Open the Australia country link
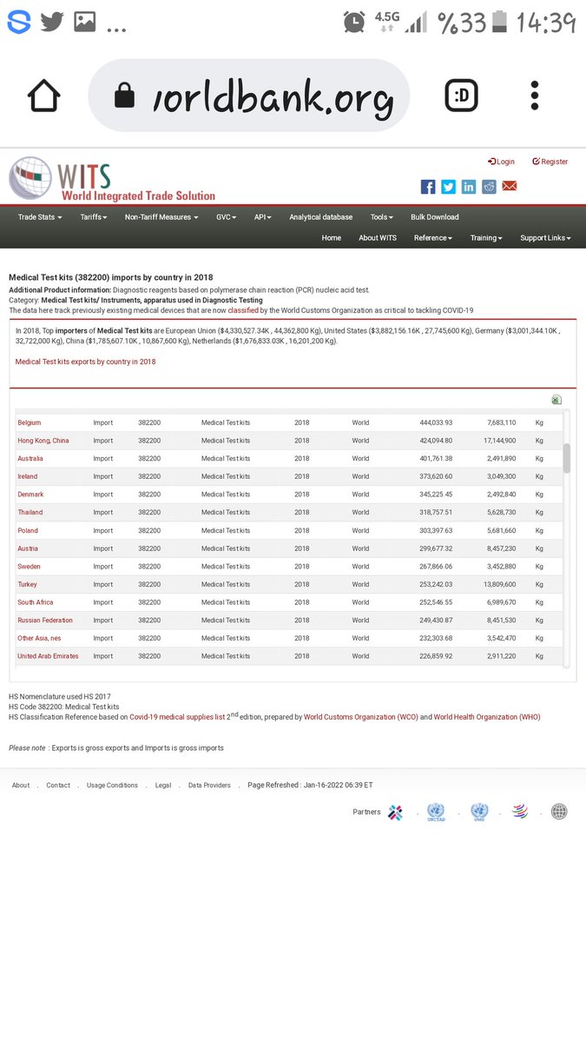586x1043 pixels. tap(30, 459)
